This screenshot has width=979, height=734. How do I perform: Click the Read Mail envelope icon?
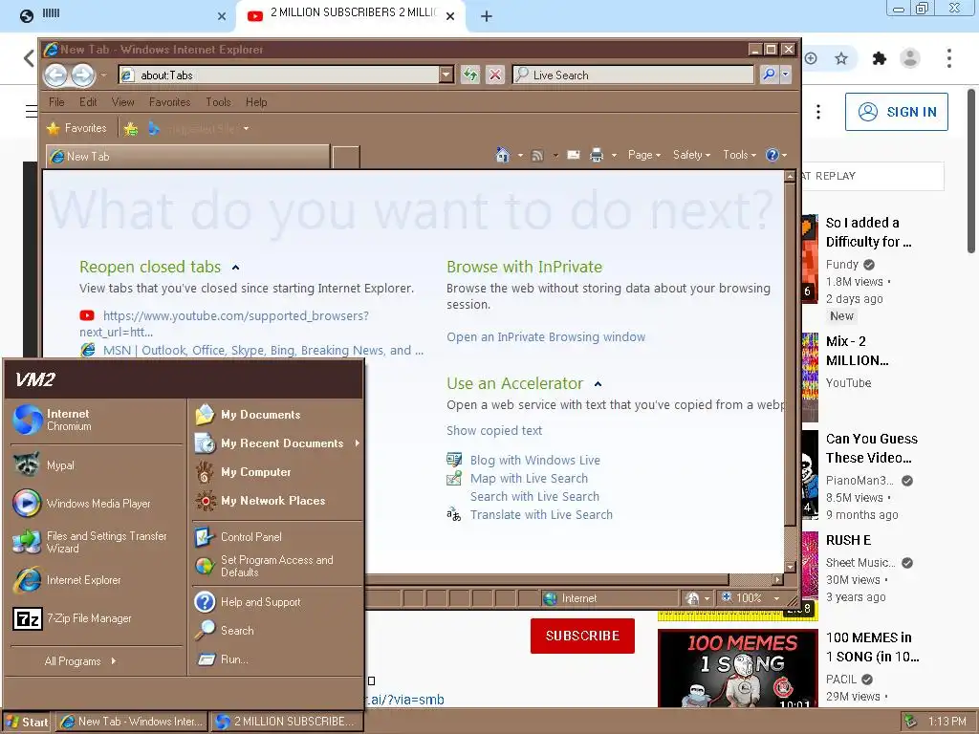coord(574,155)
